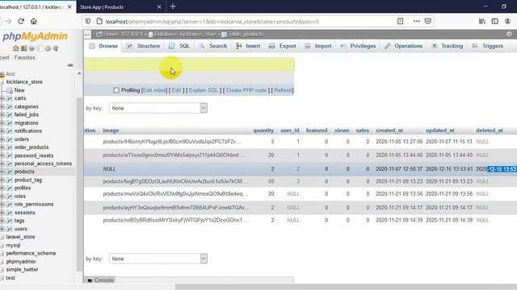517x290 pixels.
Task: Open the simple_twitter database
Action: 22,270
